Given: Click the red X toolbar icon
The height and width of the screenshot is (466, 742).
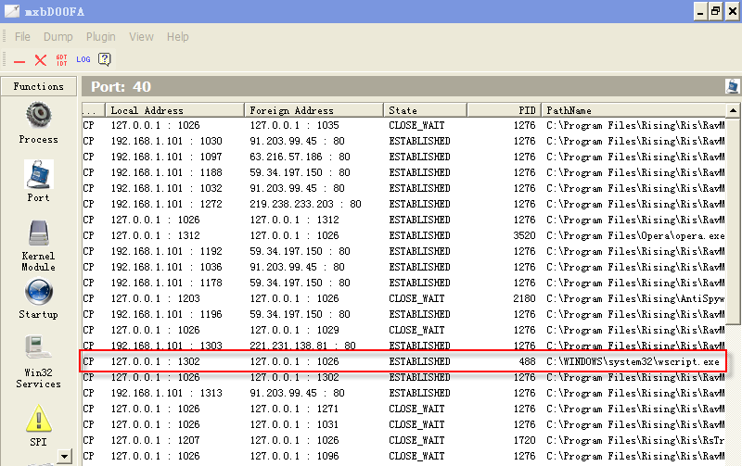Looking at the screenshot, I should 41,60.
